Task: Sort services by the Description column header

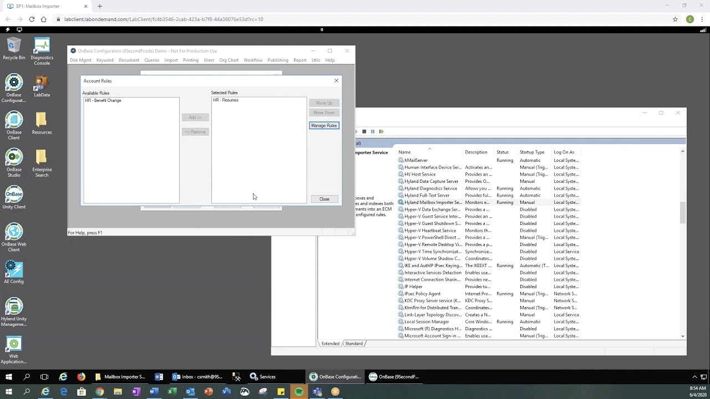Action: click(x=479, y=152)
